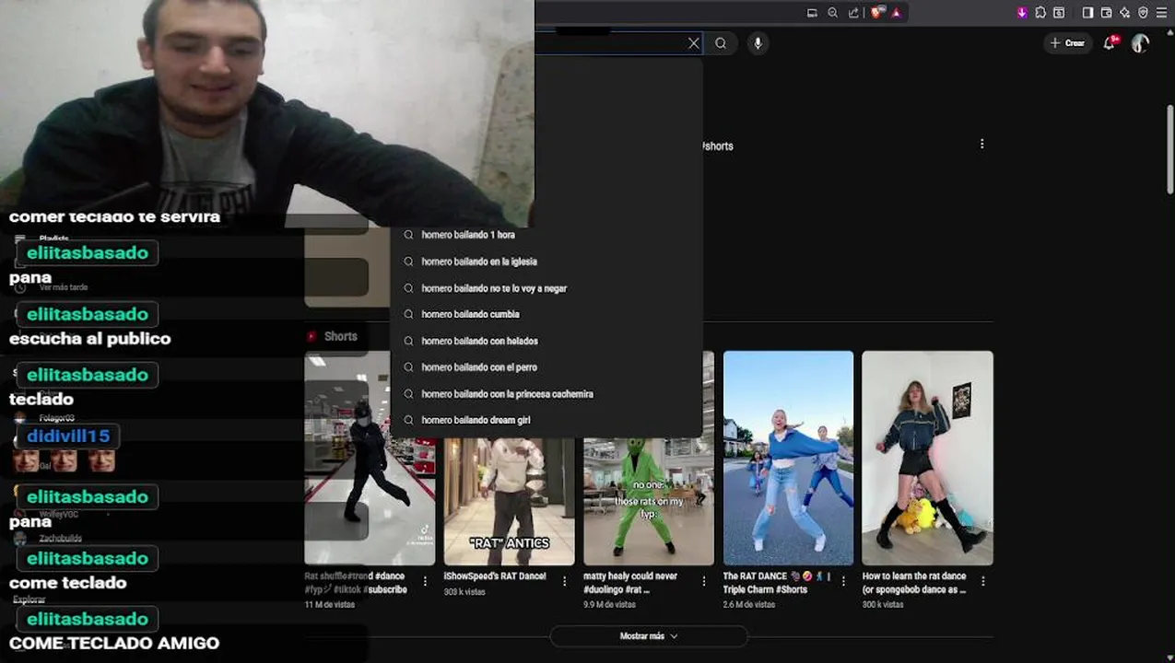Viewport: 1175px width, 663px height.
Task: Select suggestion 'homero bailando en la iglesia'
Action: (546, 262)
